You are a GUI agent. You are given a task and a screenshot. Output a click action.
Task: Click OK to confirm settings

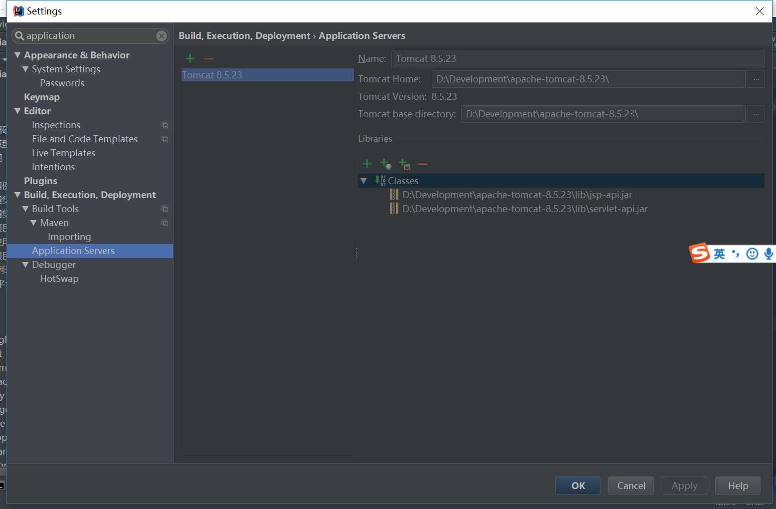click(x=578, y=486)
